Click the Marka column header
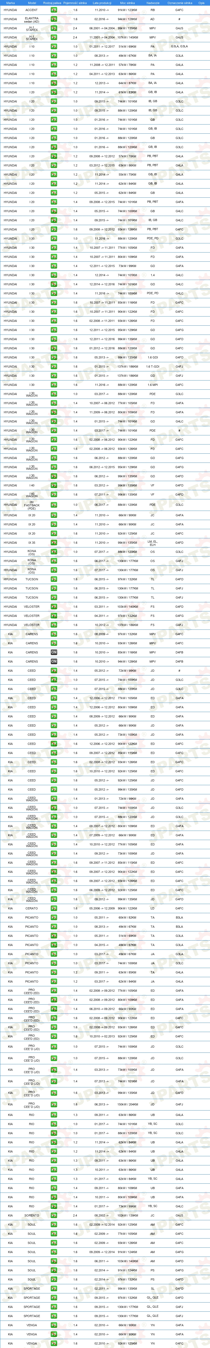Screen dimensions: 210x1348 pos(10,3)
